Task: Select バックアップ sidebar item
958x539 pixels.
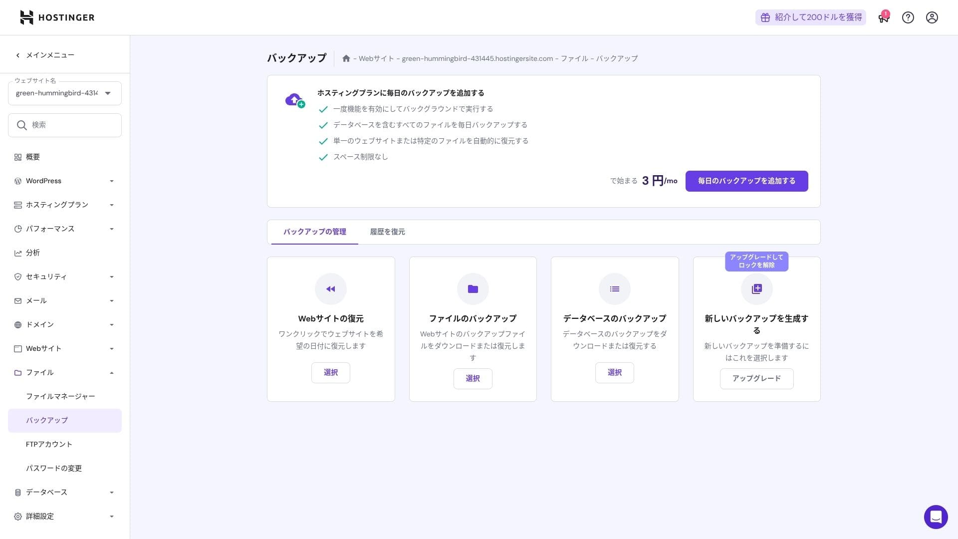Action: [x=65, y=421]
